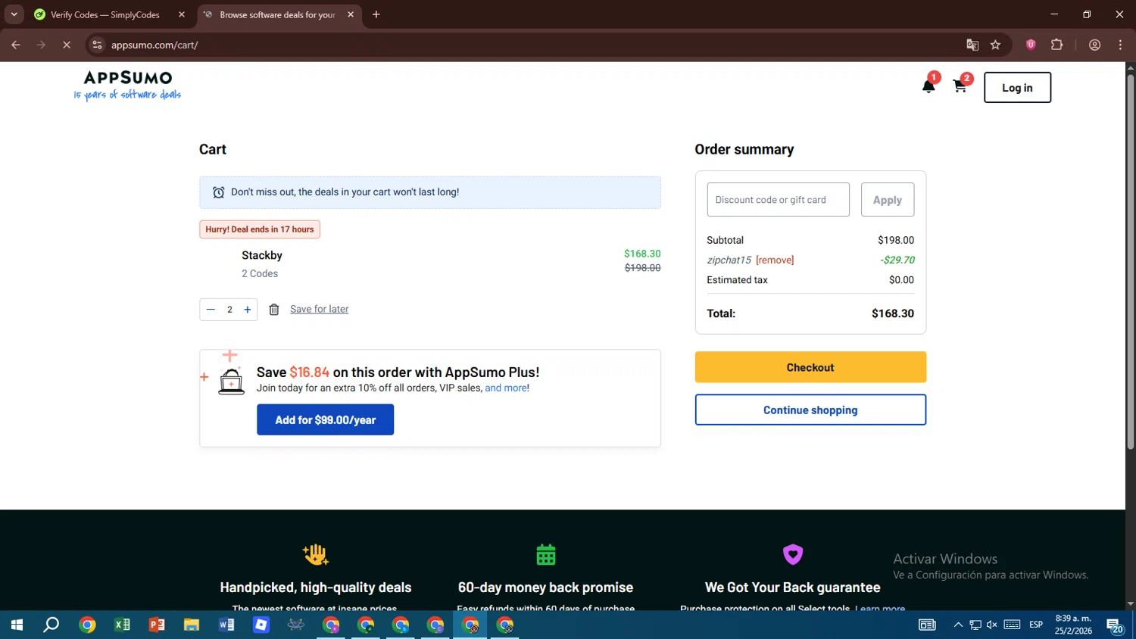Open the Chrome profile icon
The height and width of the screenshot is (639, 1136).
point(1095,45)
